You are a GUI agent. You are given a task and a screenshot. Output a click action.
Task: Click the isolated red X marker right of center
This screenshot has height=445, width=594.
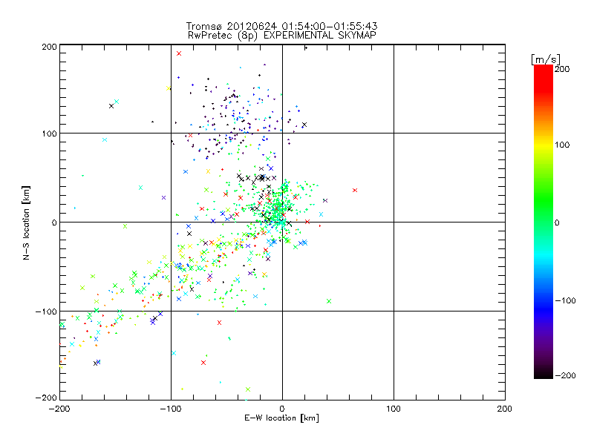[355, 190]
